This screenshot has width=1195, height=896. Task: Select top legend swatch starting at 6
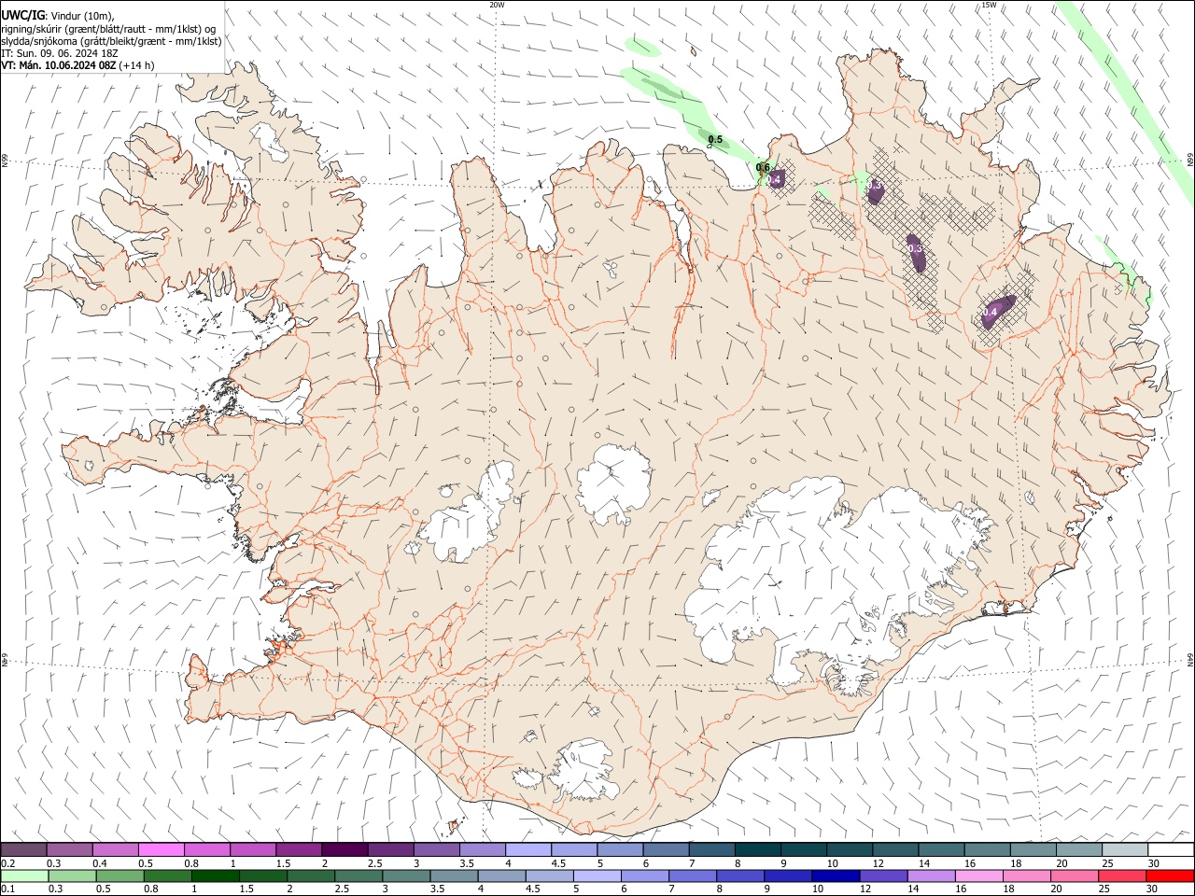[x=665, y=850]
